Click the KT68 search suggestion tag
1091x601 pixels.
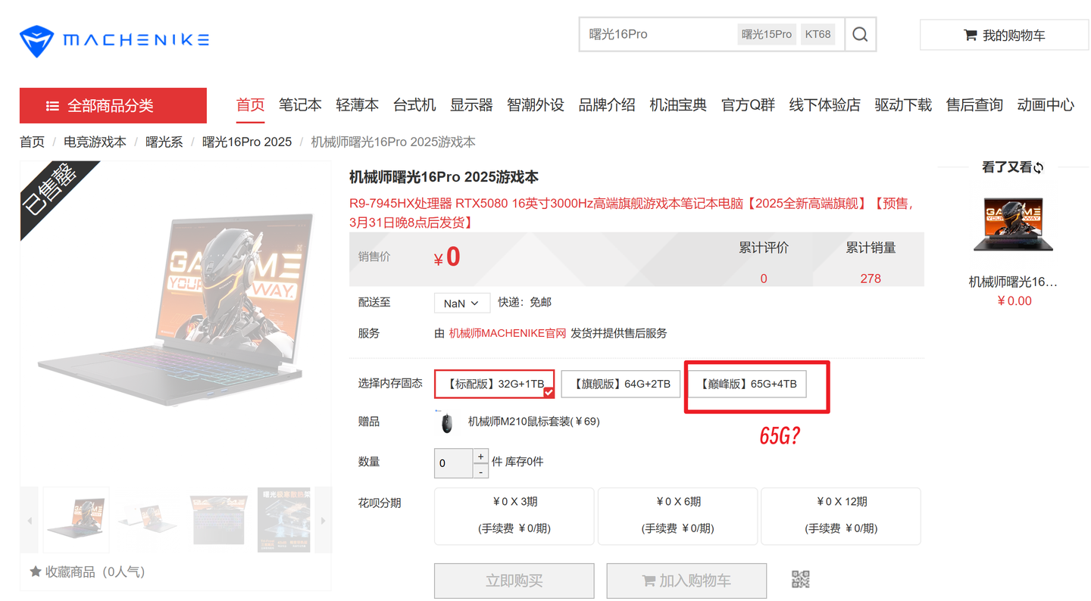coord(817,35)
